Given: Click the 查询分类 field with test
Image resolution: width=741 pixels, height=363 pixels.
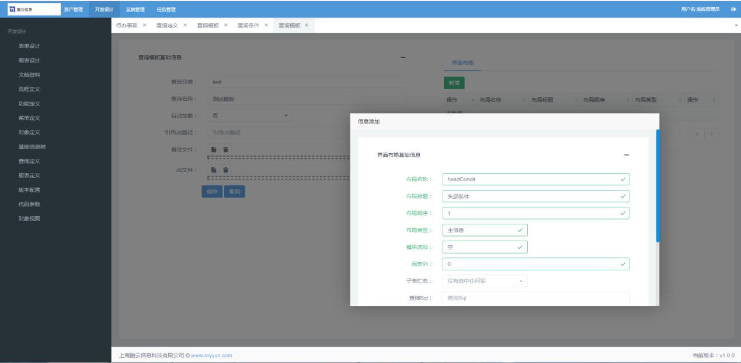Looking at the screenshot, I should coord(307,82).
